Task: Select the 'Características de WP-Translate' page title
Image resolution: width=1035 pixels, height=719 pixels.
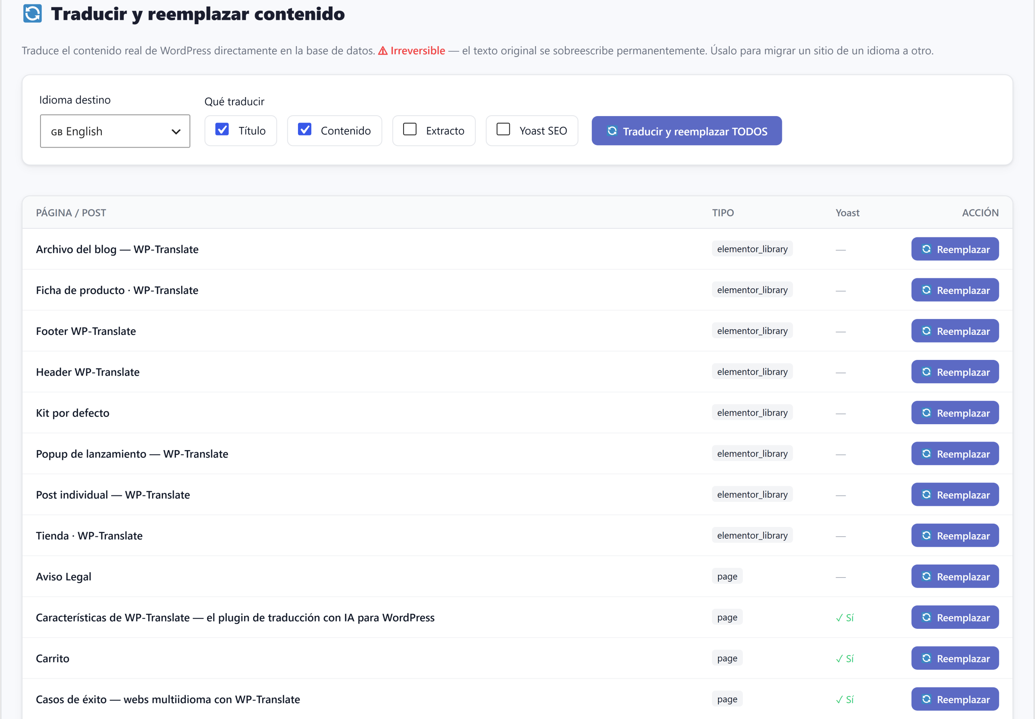Action: click(x=235, y=617)
